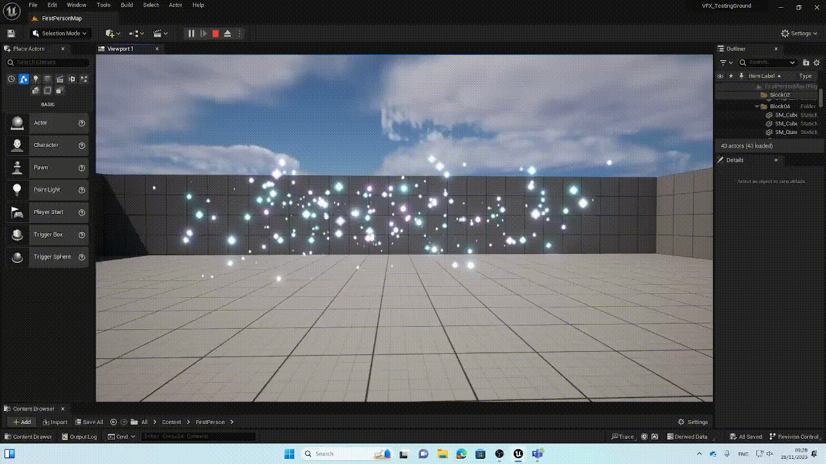Stop the running play session
Viewport: 826px width, 464px height.
coord(216,34)
